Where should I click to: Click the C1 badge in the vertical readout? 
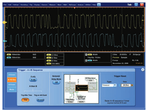(x=9, y=55)
